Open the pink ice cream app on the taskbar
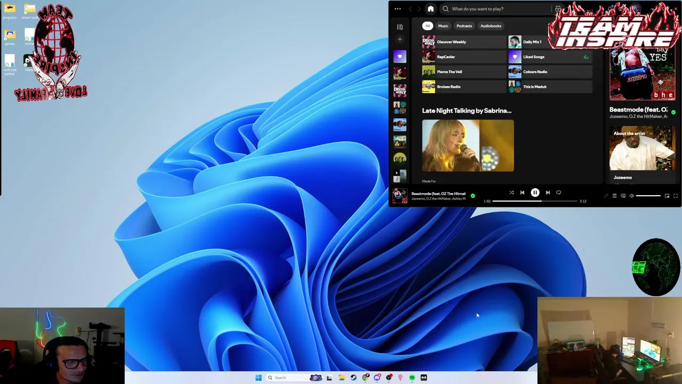 coord(400,378)
